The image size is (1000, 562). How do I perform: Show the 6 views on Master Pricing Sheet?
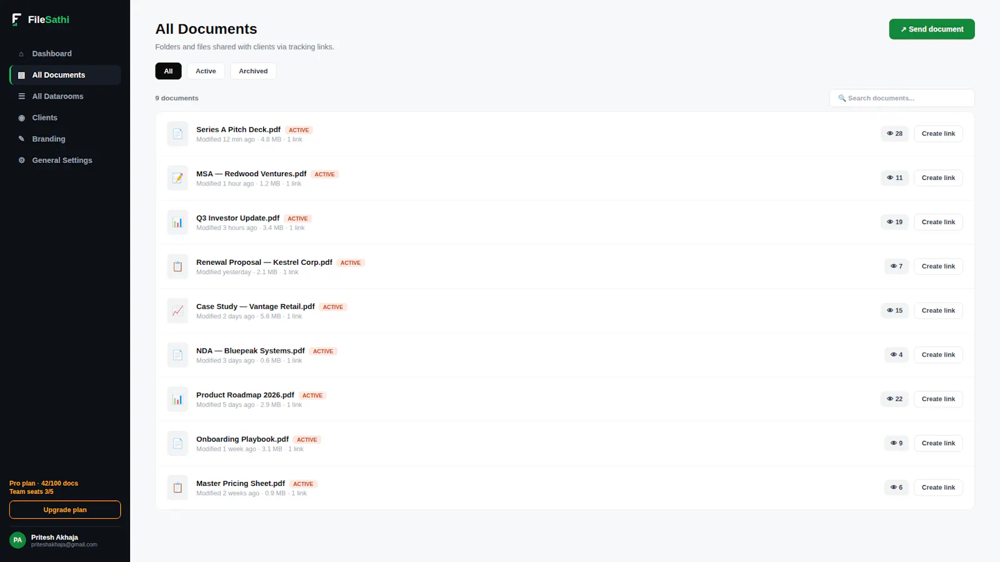pos(896,488)
